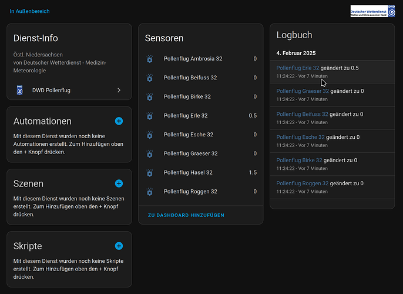Click the Deutscher Wetterdienst logo banner
The height and width of the screenshot is (294, 403).
[372, 11]
